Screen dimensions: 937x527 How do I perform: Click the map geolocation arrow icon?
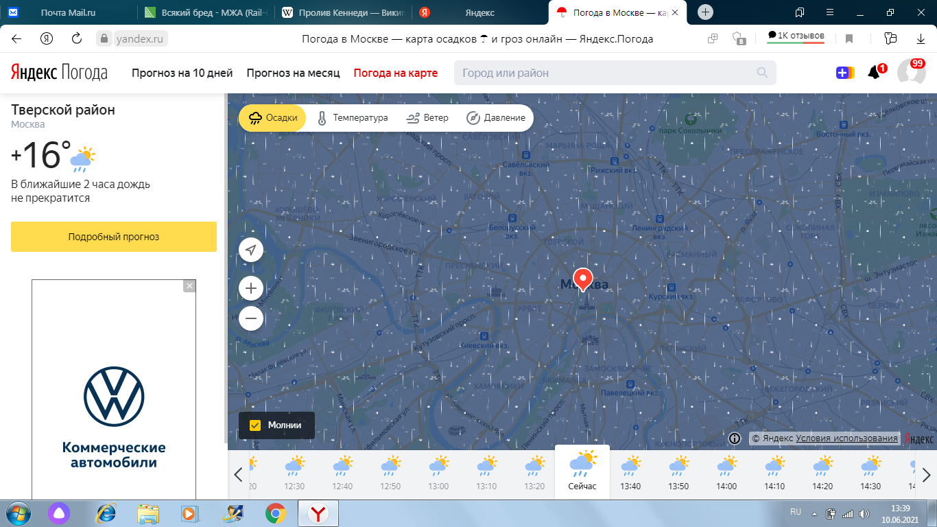[x=251, y=250]
